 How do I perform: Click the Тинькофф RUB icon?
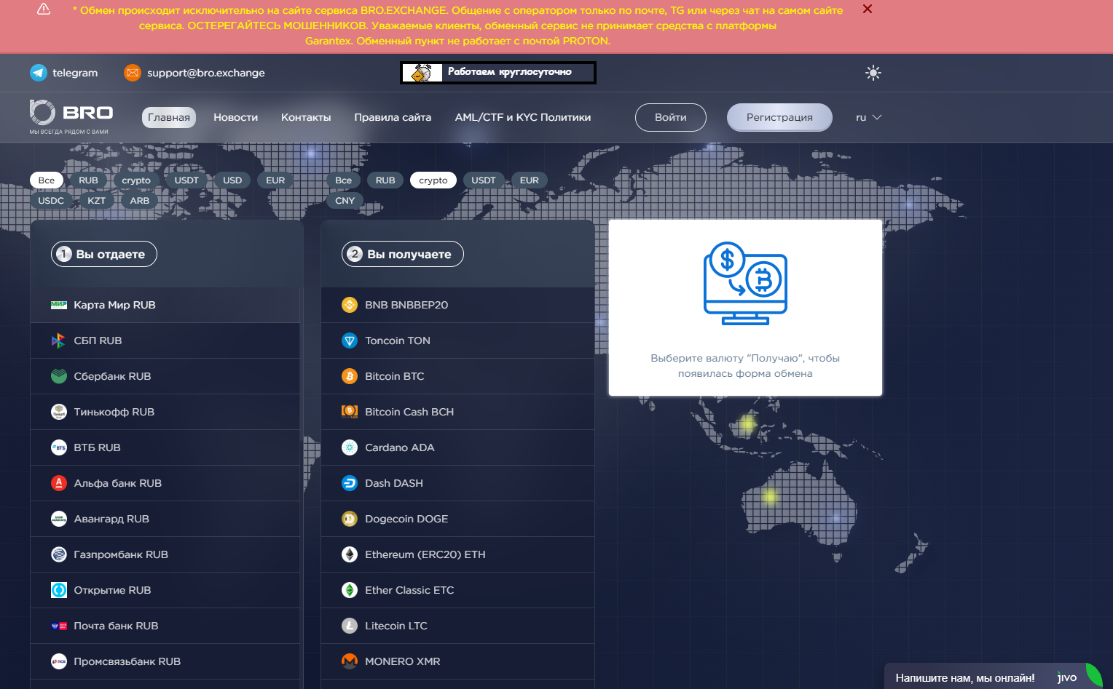pyautogui.click(x=59, y=412)
